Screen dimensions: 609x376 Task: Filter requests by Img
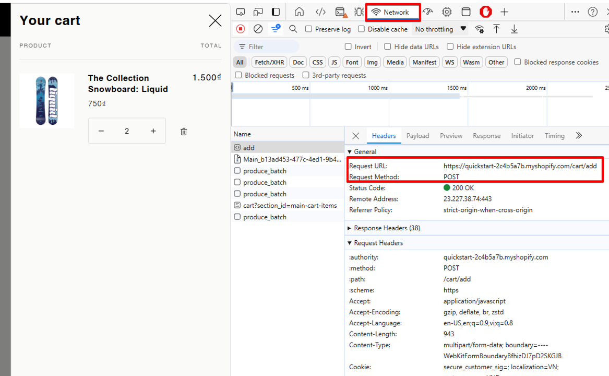point(372,62)
